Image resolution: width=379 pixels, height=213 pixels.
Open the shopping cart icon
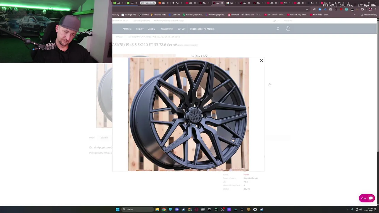click(288, 28)
